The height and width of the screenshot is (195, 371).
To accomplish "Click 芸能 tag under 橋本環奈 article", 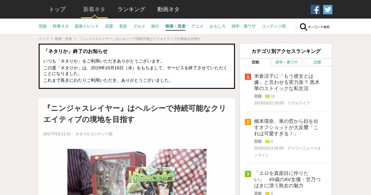I will [258, 141].
